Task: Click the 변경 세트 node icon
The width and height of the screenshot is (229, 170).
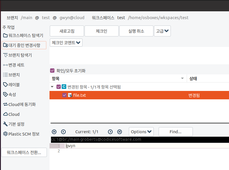Action: (x=6, y=65)
